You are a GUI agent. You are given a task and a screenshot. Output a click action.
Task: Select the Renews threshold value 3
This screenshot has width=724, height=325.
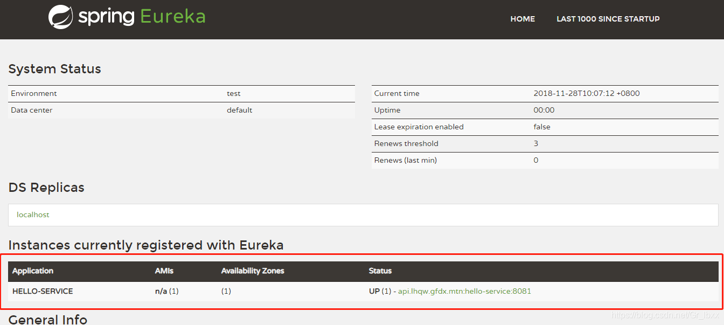[536, 143]
